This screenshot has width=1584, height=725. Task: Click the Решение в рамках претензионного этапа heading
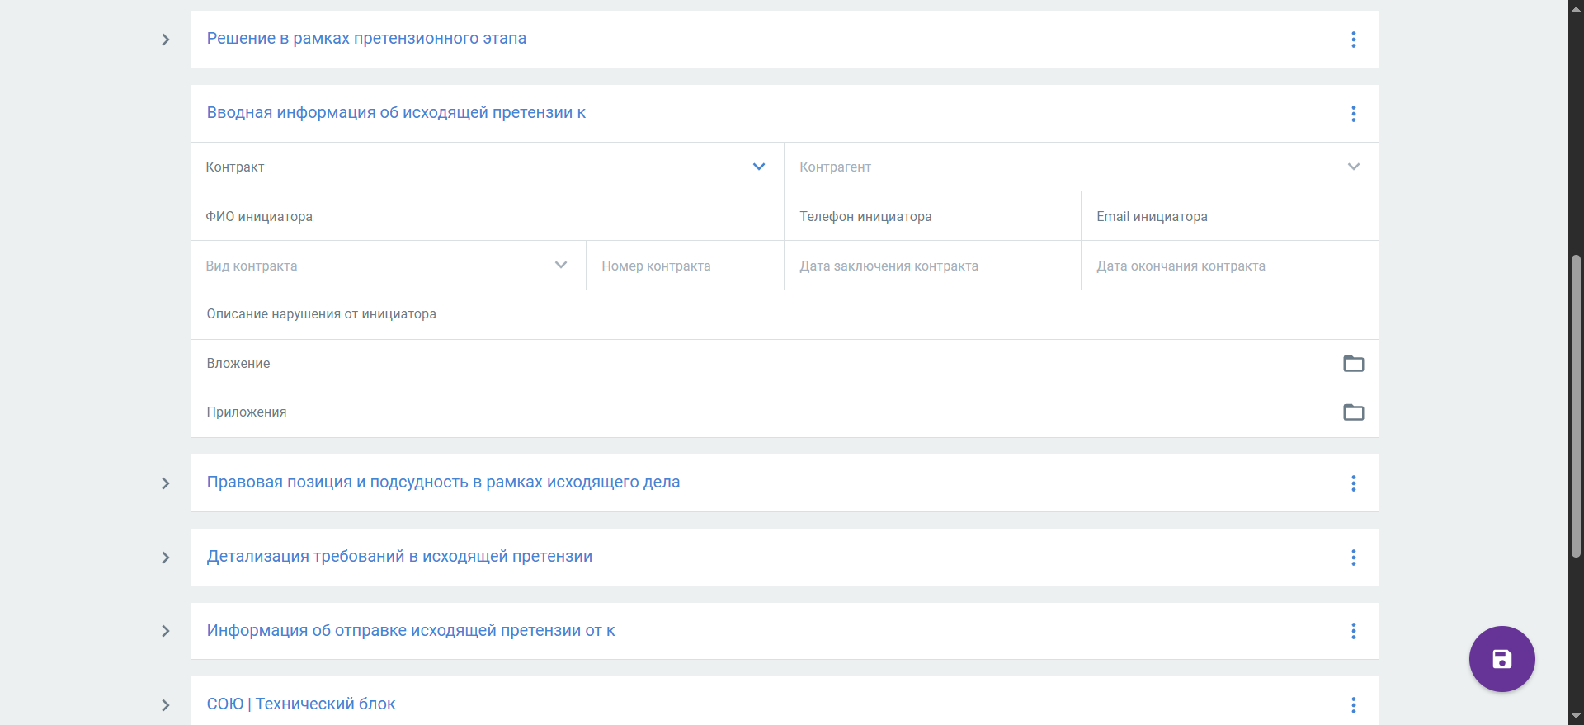[x=366, y=39]
